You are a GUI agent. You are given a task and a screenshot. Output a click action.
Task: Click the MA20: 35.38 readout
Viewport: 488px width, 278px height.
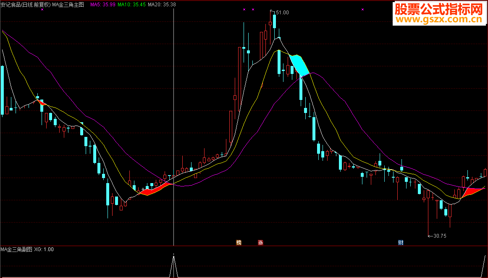(x=162, y=5)
